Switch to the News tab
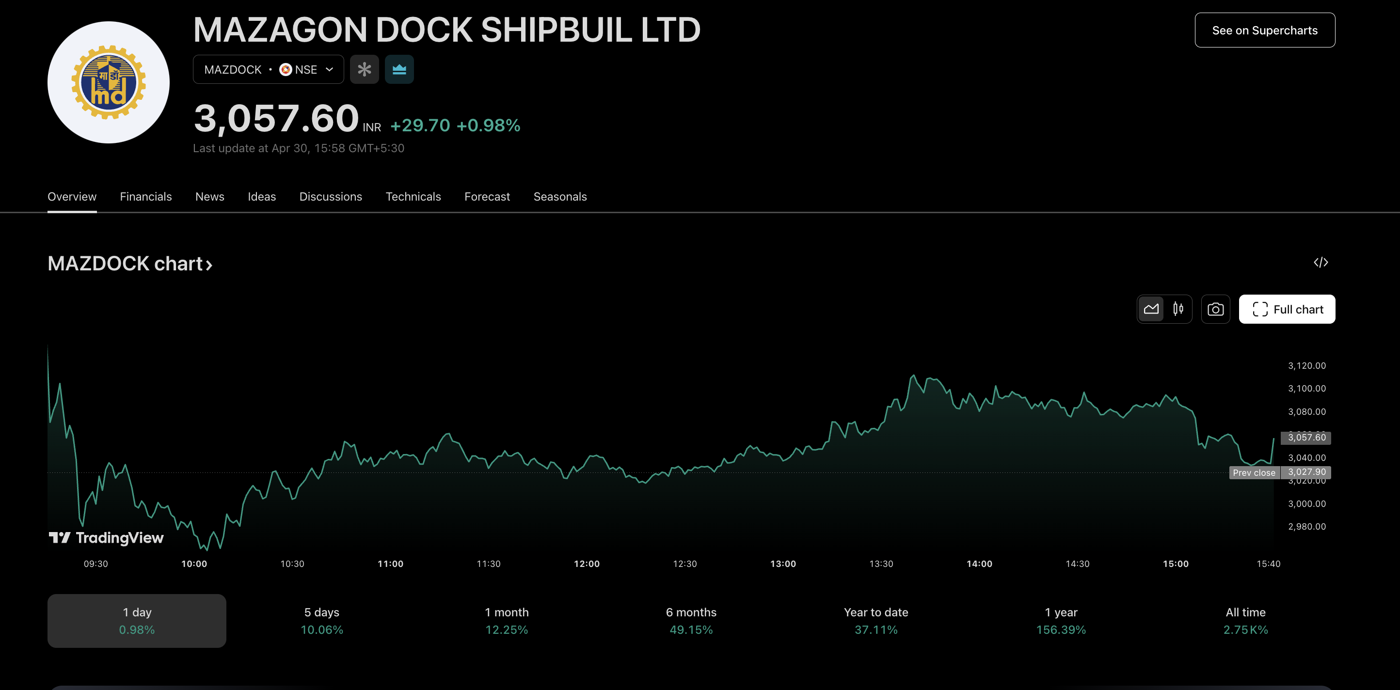 (210, 197)
